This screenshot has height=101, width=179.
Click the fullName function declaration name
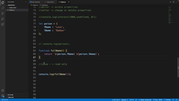(x=56, y=50)
